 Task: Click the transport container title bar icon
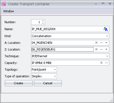click(x=4, y=4)
